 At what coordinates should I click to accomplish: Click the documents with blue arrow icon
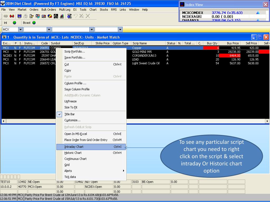[x=37, y=16]
